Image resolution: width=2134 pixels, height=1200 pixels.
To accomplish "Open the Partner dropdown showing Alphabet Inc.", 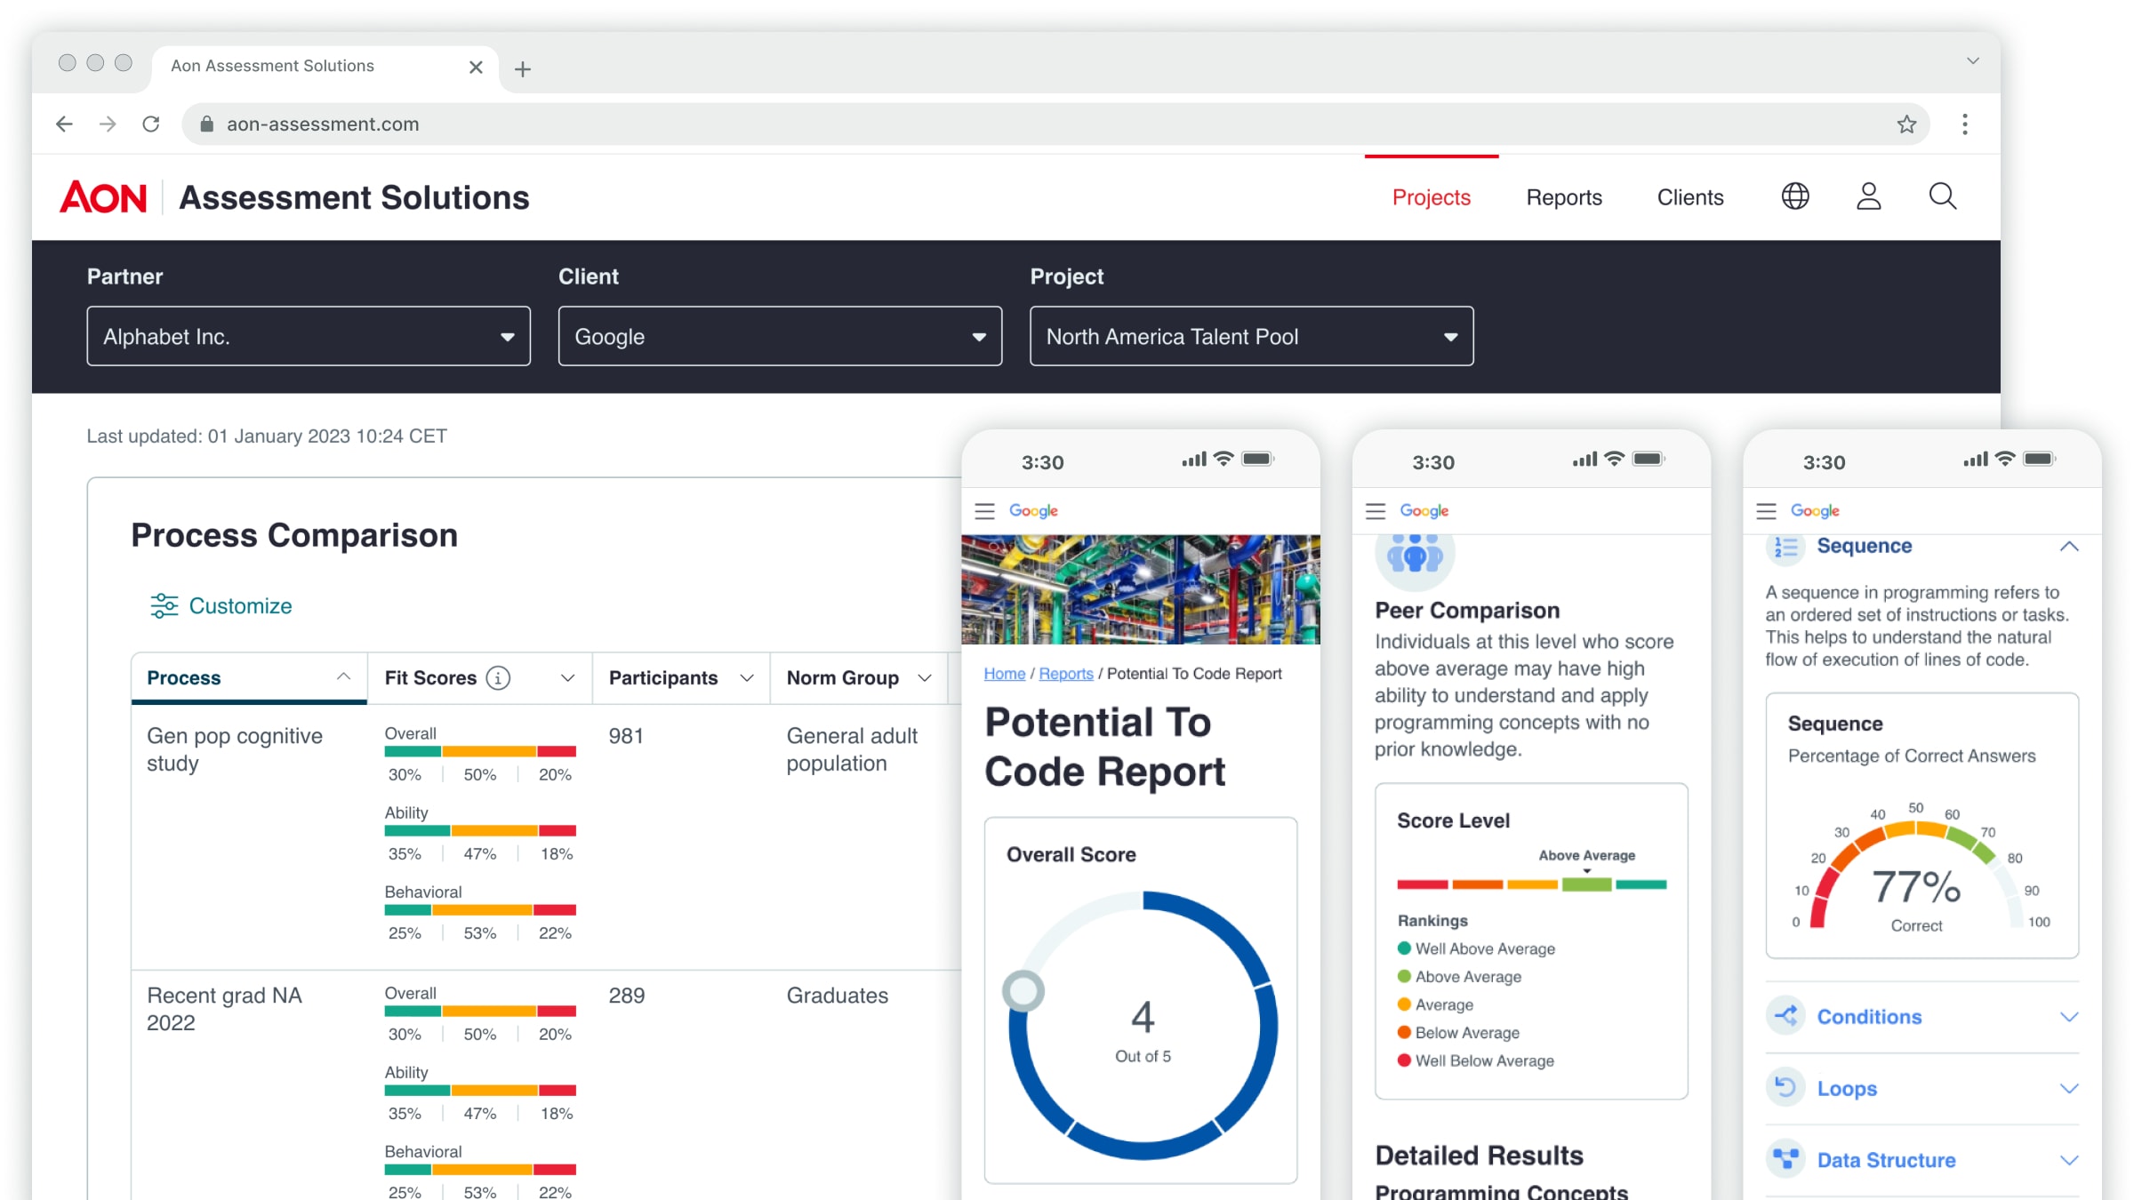I will (309, 336).
